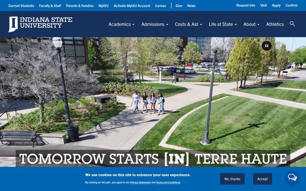Click Request Info in top bar
Screen dimensions: 306x191
(246, 6)
